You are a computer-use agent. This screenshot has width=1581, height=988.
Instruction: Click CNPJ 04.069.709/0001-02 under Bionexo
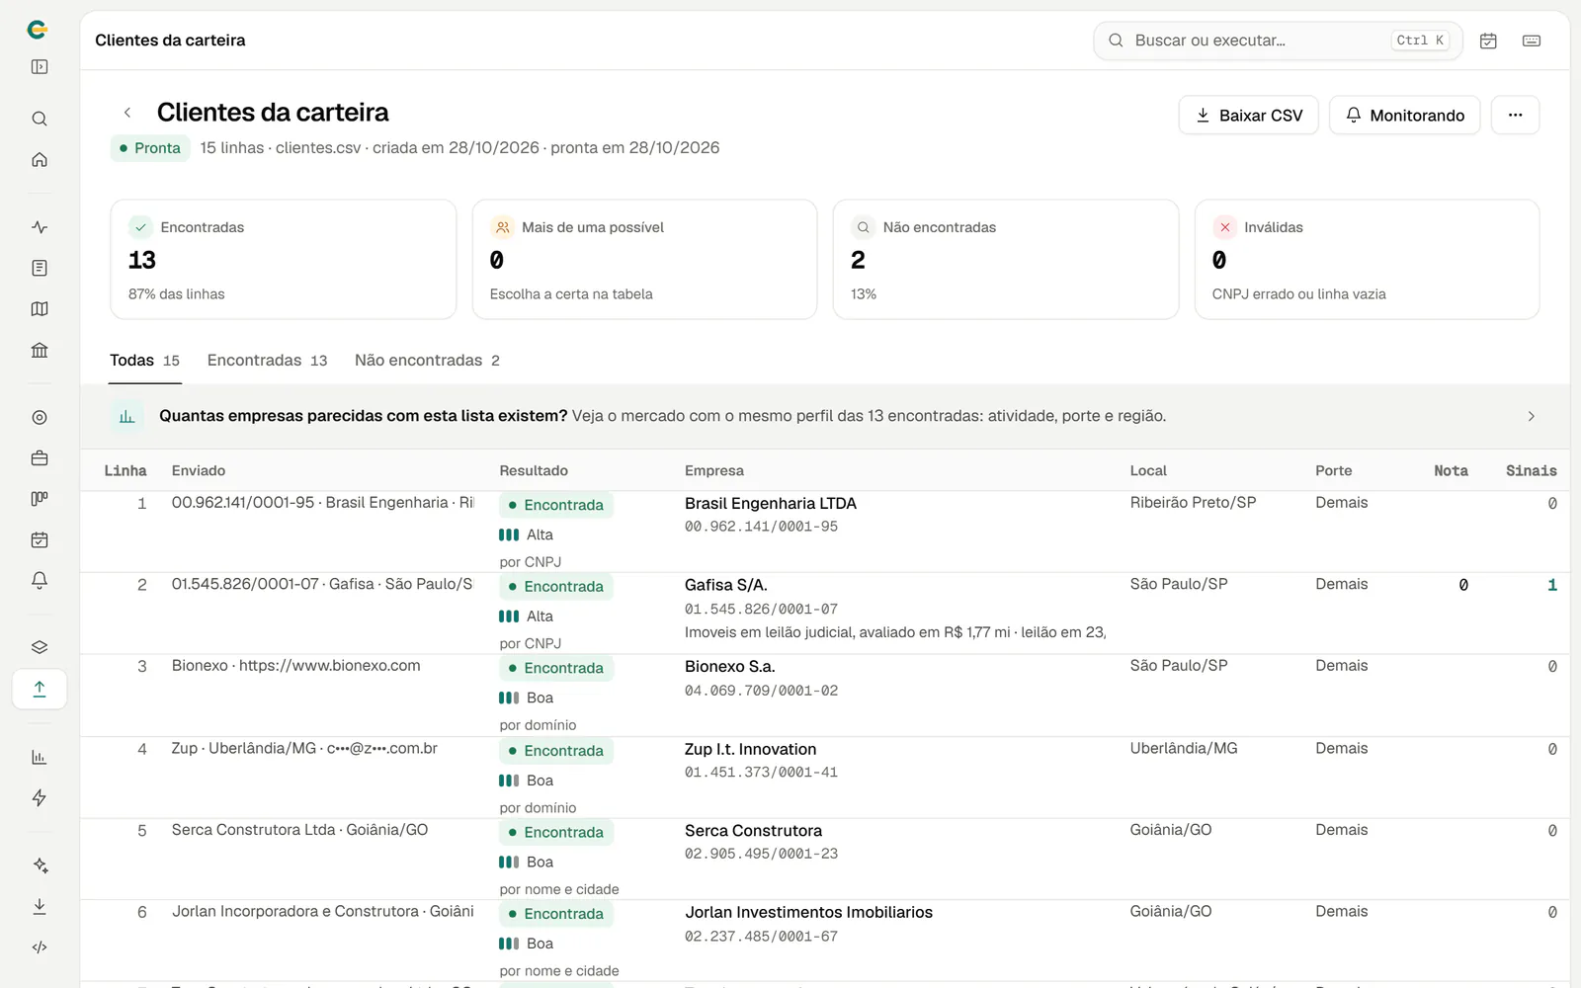761,691
